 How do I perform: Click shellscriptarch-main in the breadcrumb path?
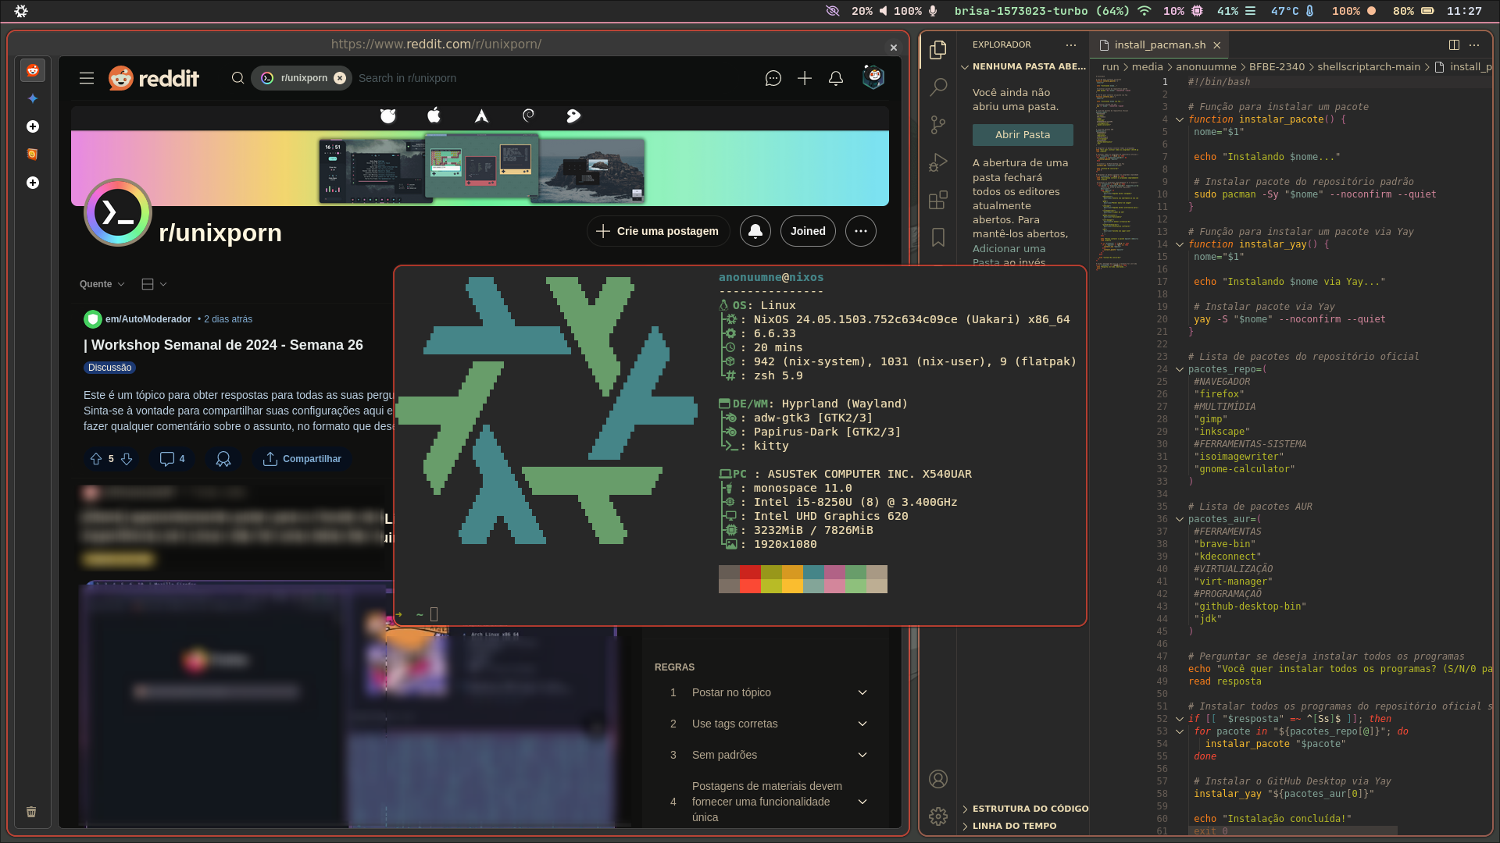click(1368, 67)
